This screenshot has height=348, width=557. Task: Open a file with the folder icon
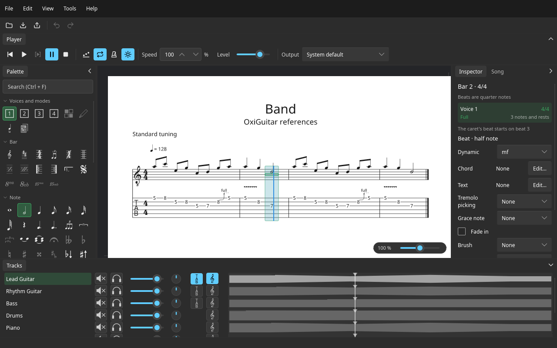tap(9, 25)
